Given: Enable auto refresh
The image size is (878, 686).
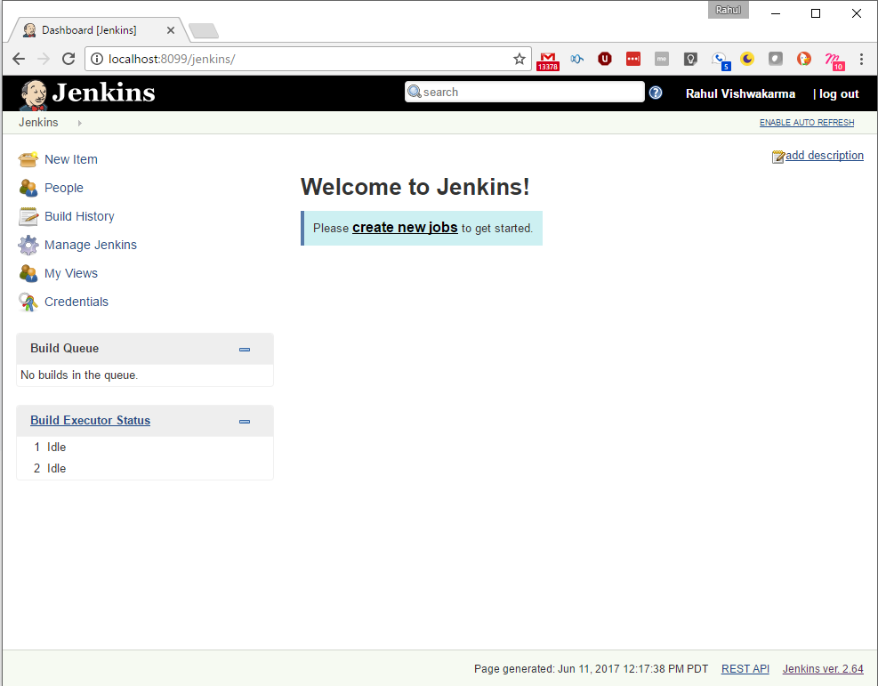Looking at the screenshot, I should coord(806,123).
